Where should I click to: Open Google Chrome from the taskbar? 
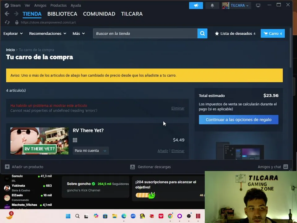coord(170,216)
